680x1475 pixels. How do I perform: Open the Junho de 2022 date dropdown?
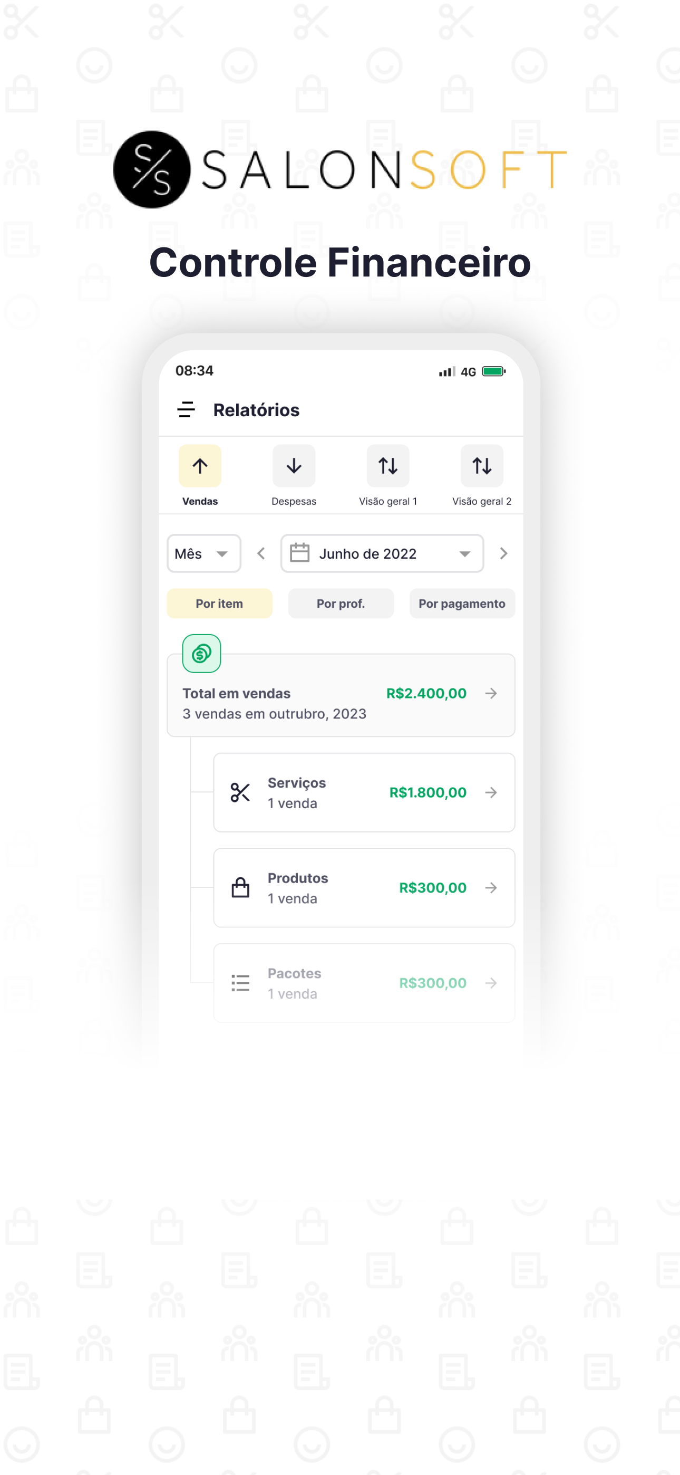382,553
